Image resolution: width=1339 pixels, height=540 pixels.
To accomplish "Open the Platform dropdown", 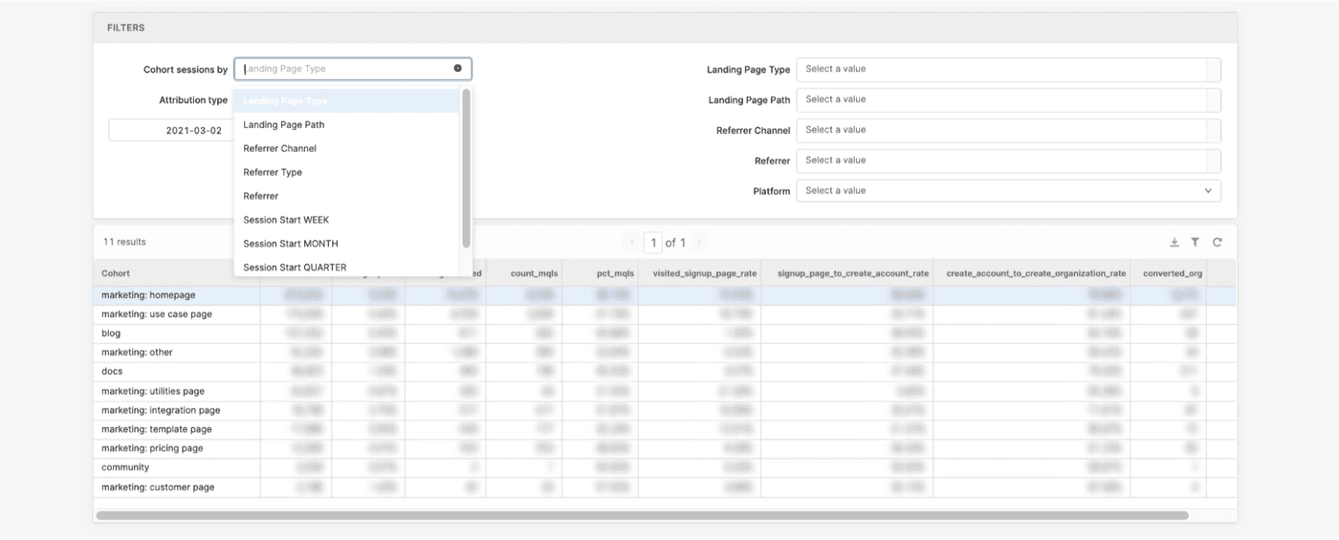I will [x=1008, y=191].
